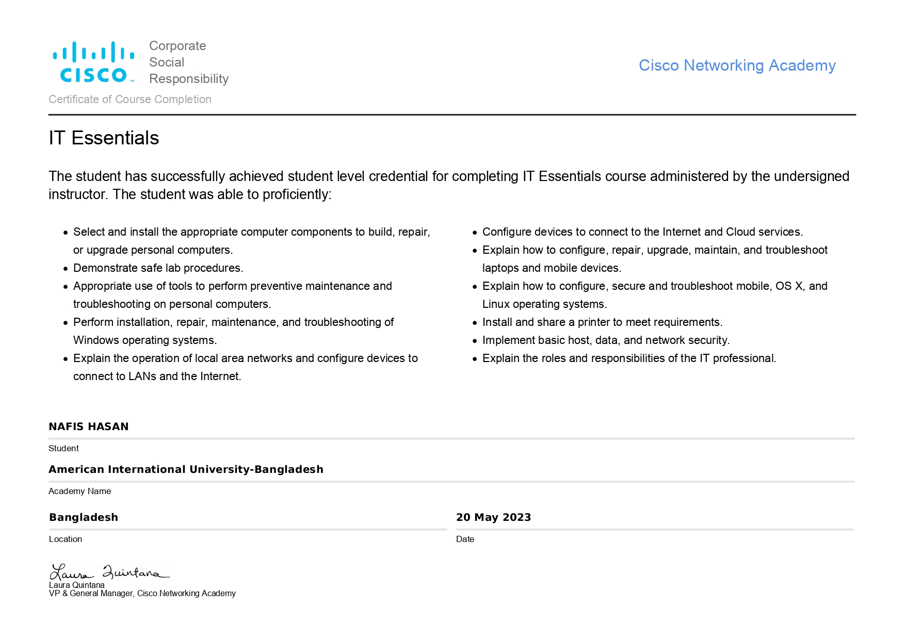Click the 'Demonstrate safe lab procedures' bullet
Screen dimensions: 905x640
[158, 268]
